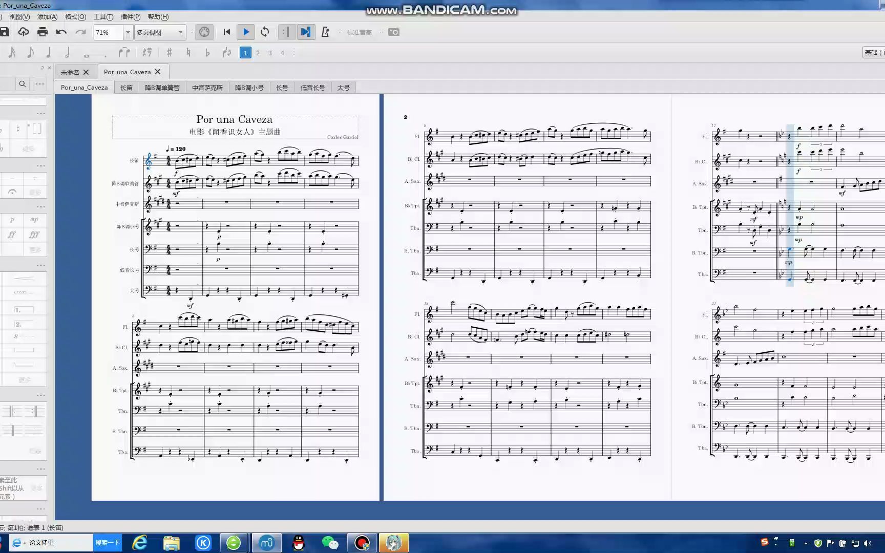Select the quarter note duration
Image resolution: width=885 pixels, height=553 pixels.
pos(49,52)
